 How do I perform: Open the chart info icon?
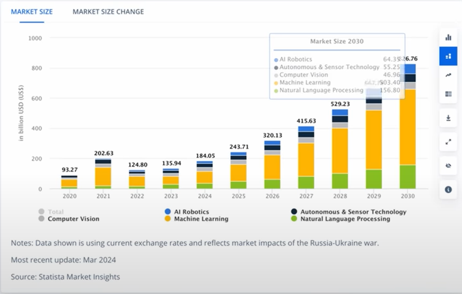pyautogui.click(x=448, y=189)
